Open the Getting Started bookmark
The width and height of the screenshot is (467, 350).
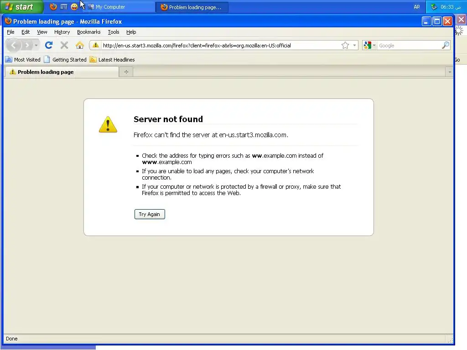pyautogui.click(x=65, y=60)
